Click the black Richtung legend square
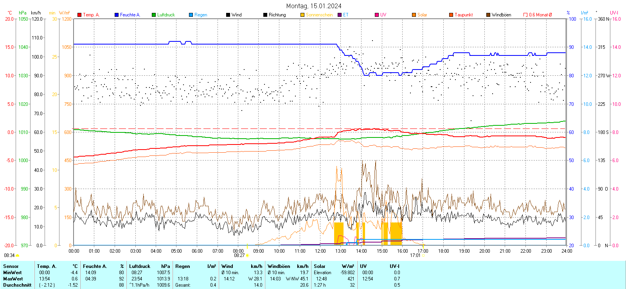Viewport: 626px width, 289px height. tap(265, 15)
